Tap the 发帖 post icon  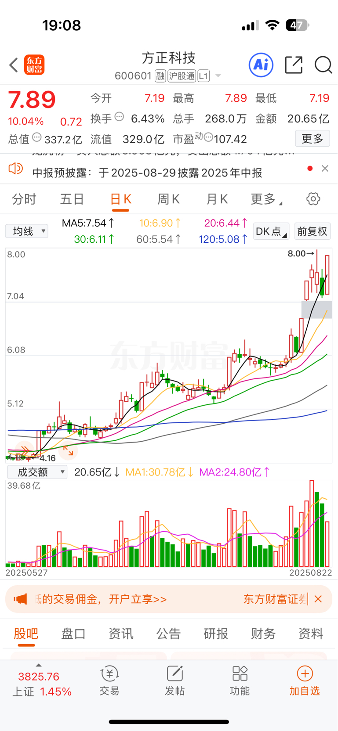tap(174, 681)
